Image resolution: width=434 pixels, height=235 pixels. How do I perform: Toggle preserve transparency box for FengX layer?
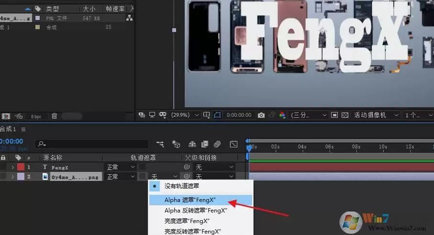[x=142, y=167]
